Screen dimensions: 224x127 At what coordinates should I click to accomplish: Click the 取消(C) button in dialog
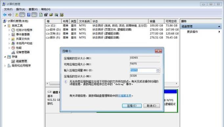[x=151, y=106]
